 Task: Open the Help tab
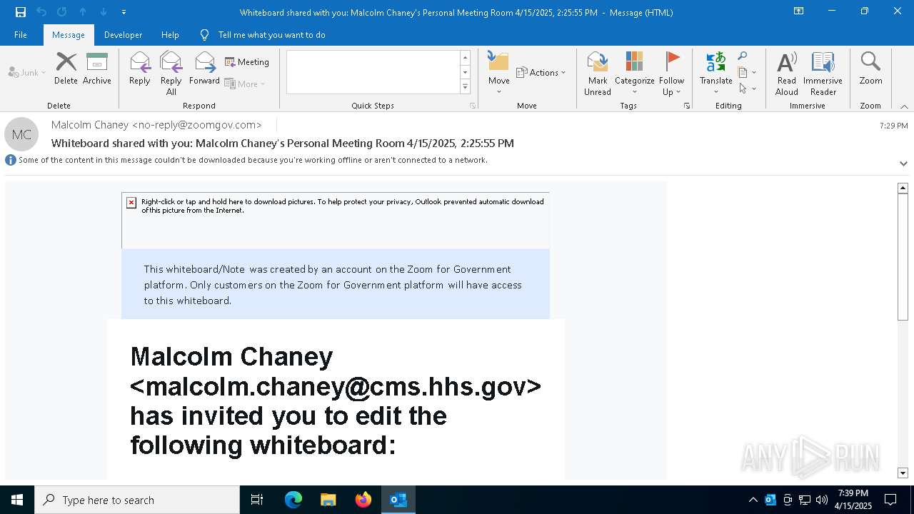[x=170, y=35]
